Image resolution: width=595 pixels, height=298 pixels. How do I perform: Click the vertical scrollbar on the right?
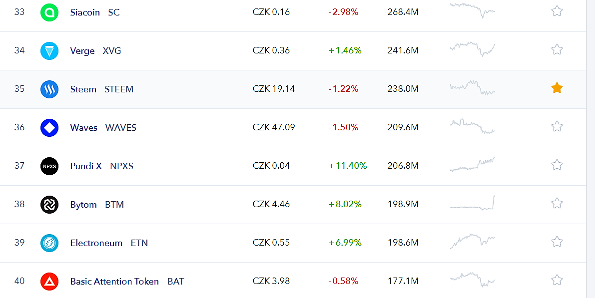(591, 149)
